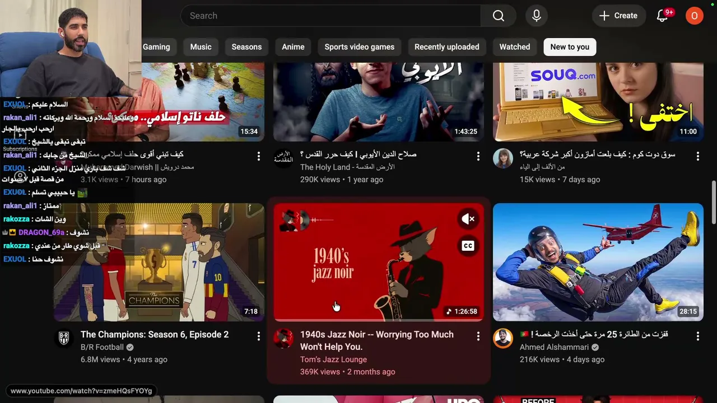Viewport: 717px width, 403px height.
Task: Click the search magnifier button
Action: point(499,16)
